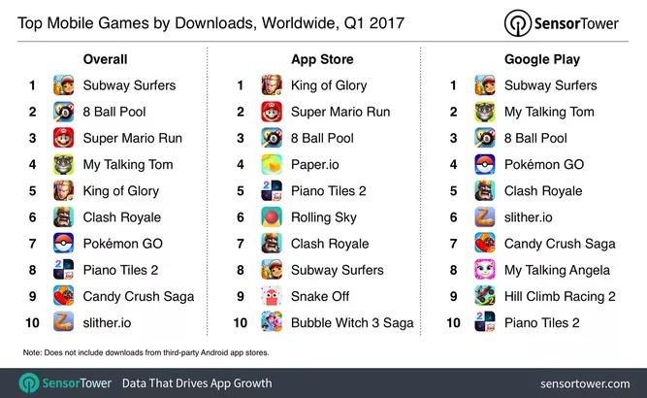Click the My Talking Tom icon under Google Play
The image size is (647, 398).
click(485, 112)
